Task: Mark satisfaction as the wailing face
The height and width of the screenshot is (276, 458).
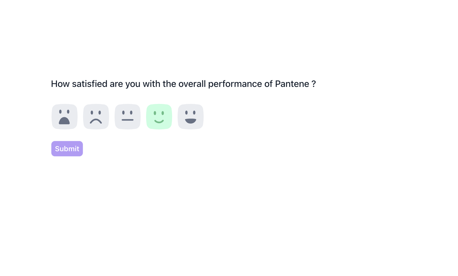Action: pyautogui.click(x=65, y=117)
